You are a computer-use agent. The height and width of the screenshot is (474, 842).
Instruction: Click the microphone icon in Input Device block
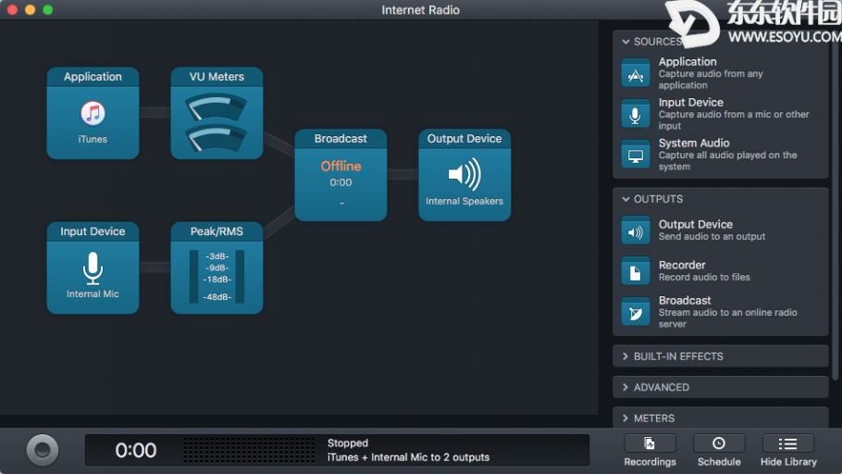pos(93,268)
